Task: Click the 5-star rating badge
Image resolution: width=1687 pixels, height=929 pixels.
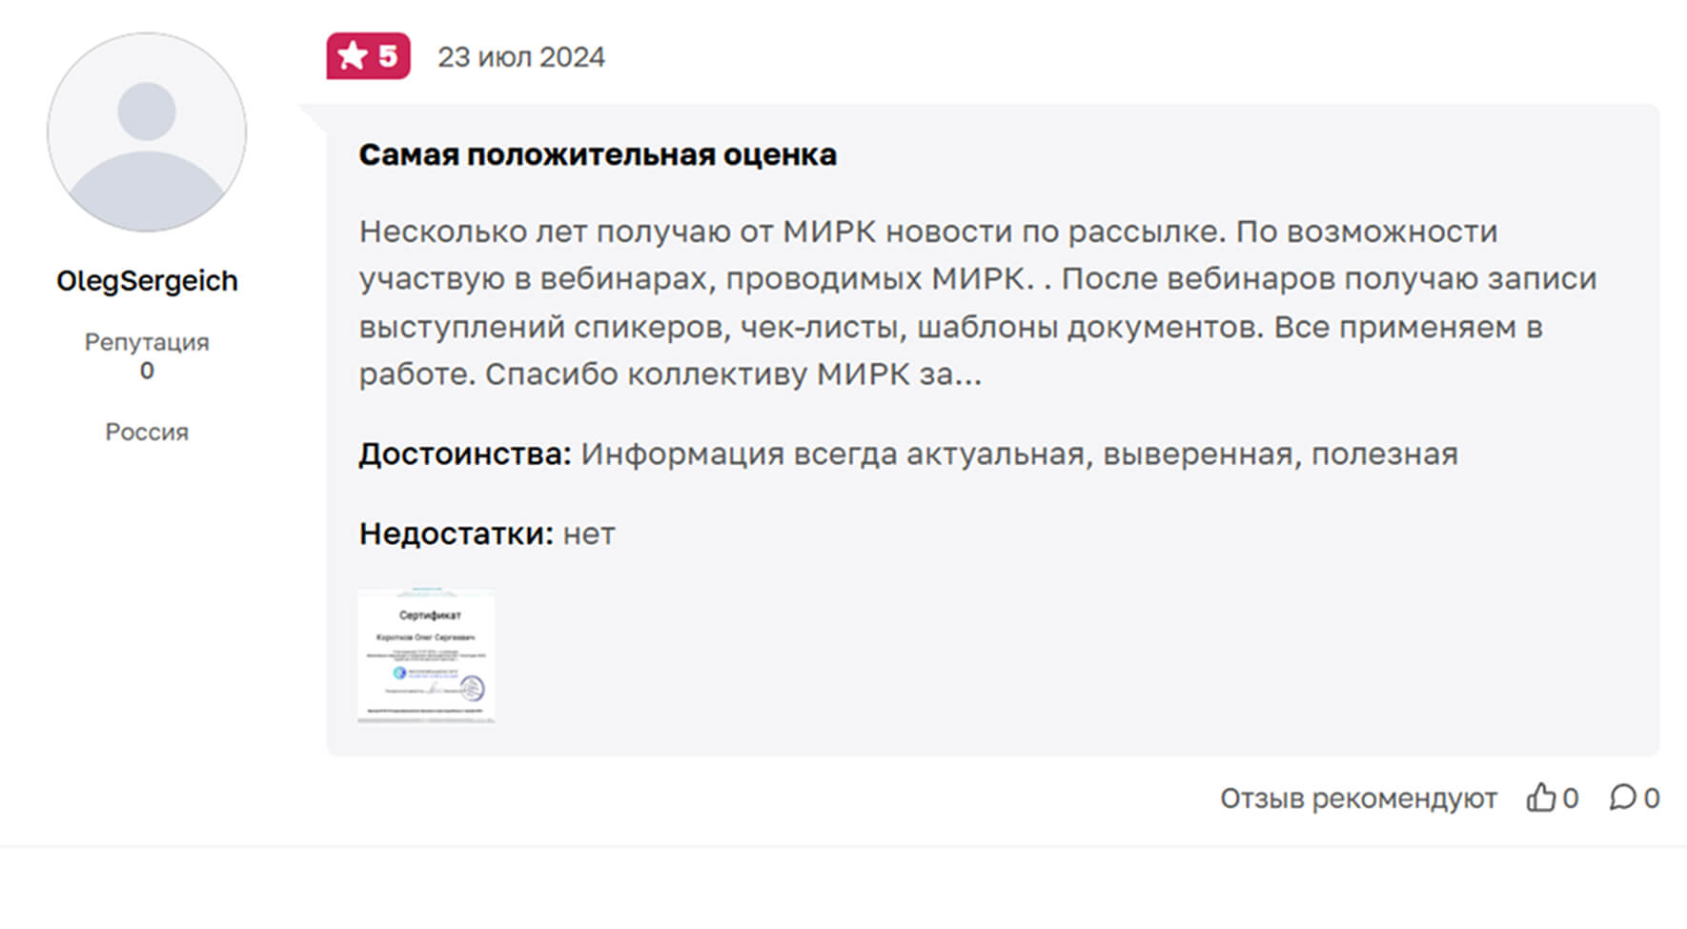Action: [x=368, y=56]
